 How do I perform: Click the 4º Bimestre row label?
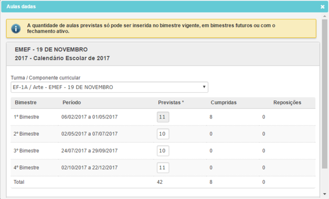coord(26,168)
